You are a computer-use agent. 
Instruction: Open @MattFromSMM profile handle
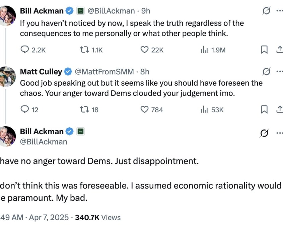point(104,72)
